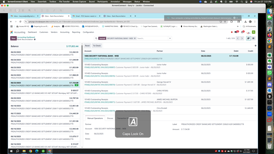Switch to list view icon
This screenshot has height=154, width=274.
[253, 38]
